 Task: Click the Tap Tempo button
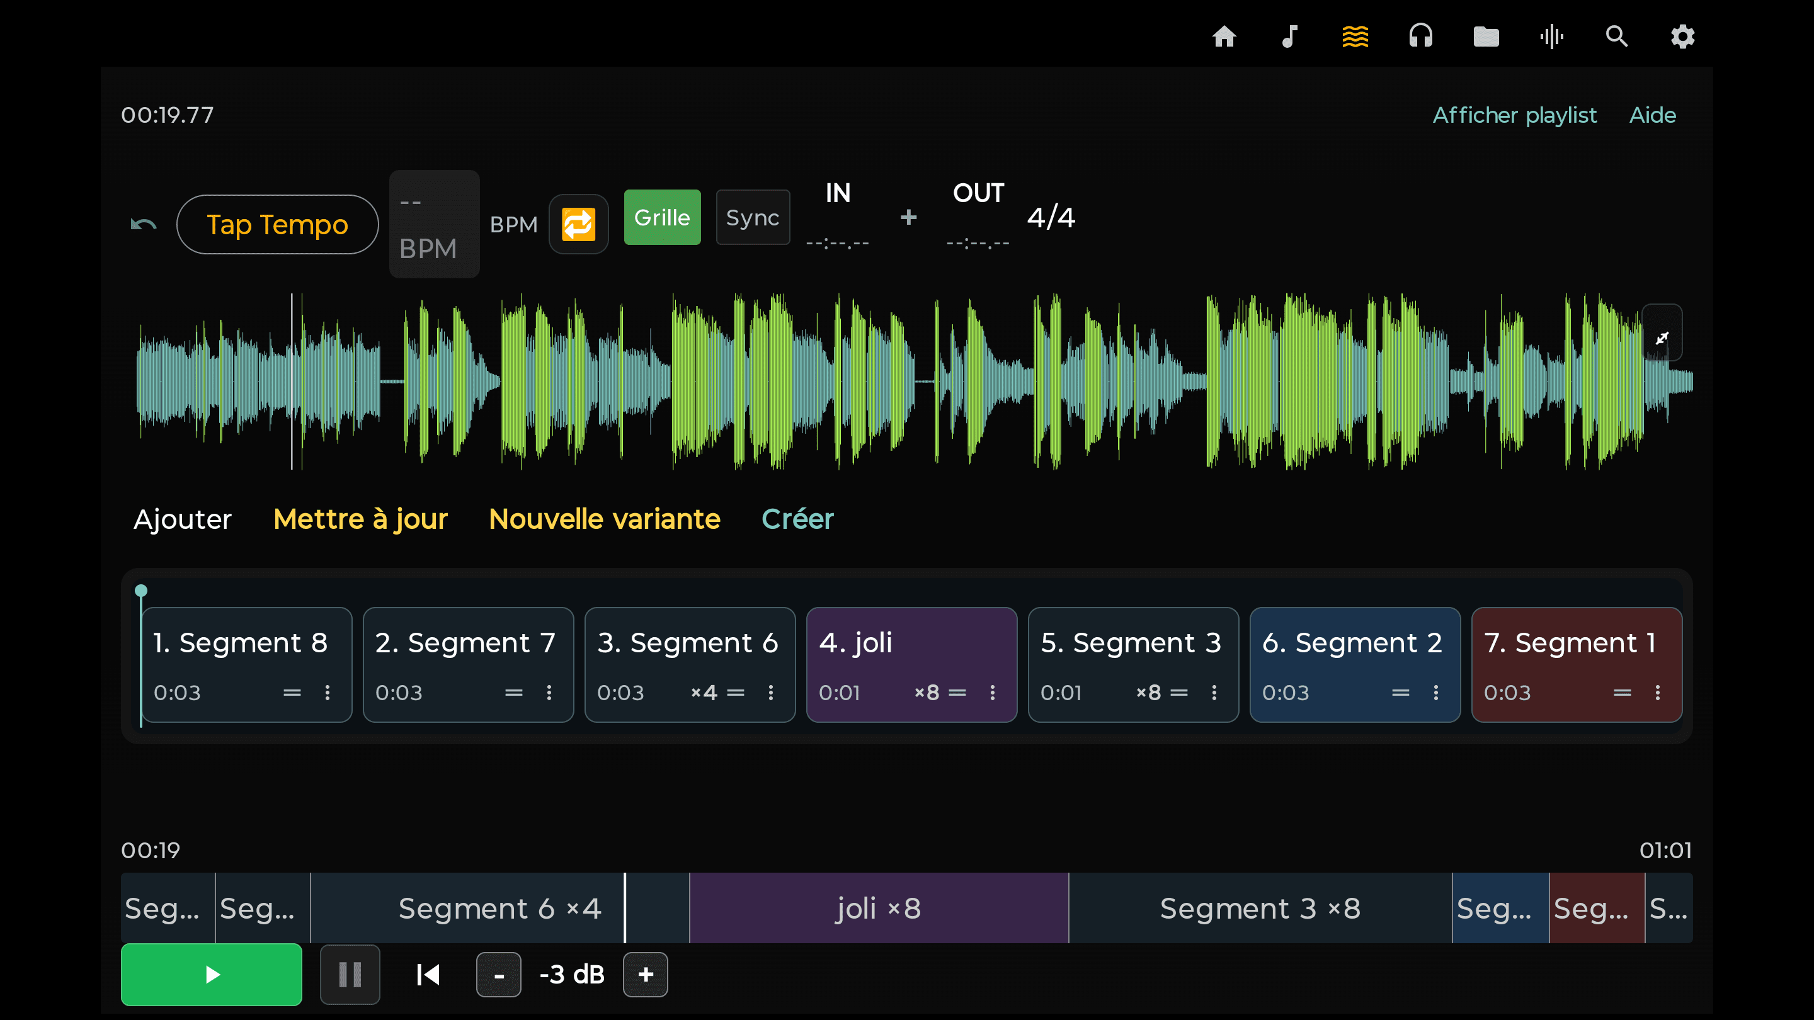click(x=277, y=225)
